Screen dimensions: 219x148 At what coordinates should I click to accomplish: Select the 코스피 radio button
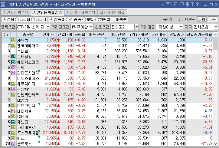[x=17, y=19]
